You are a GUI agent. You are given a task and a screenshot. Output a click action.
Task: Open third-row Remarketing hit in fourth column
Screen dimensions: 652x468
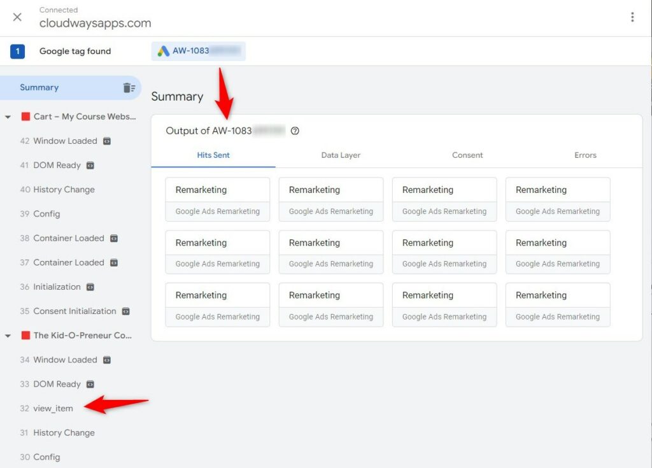tap(558, 305)
